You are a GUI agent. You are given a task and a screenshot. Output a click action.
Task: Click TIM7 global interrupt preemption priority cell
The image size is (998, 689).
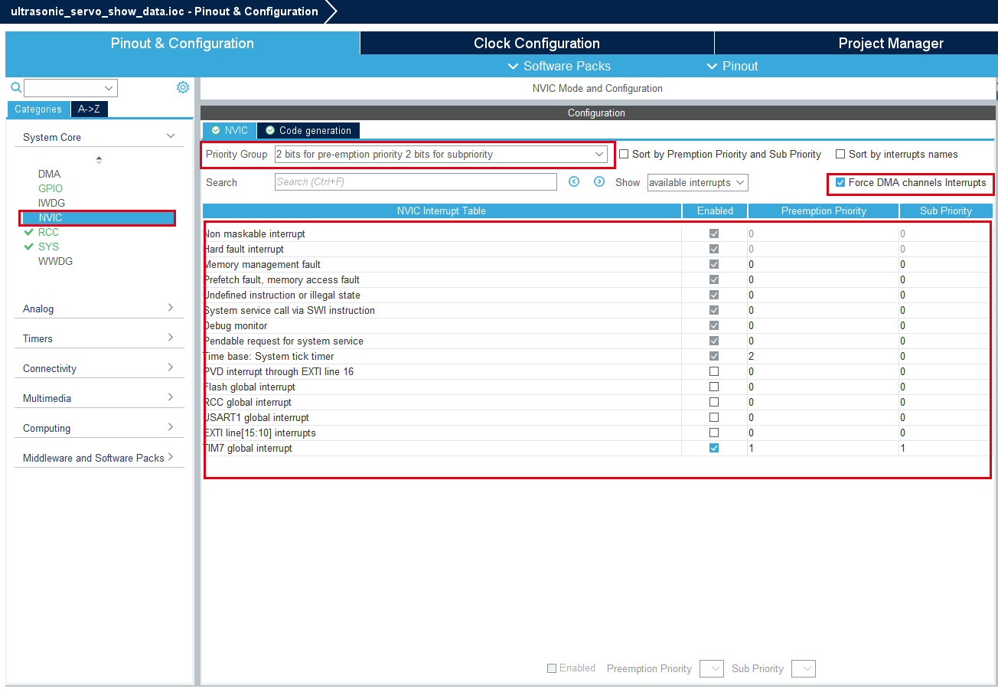[x=823, y=448]
